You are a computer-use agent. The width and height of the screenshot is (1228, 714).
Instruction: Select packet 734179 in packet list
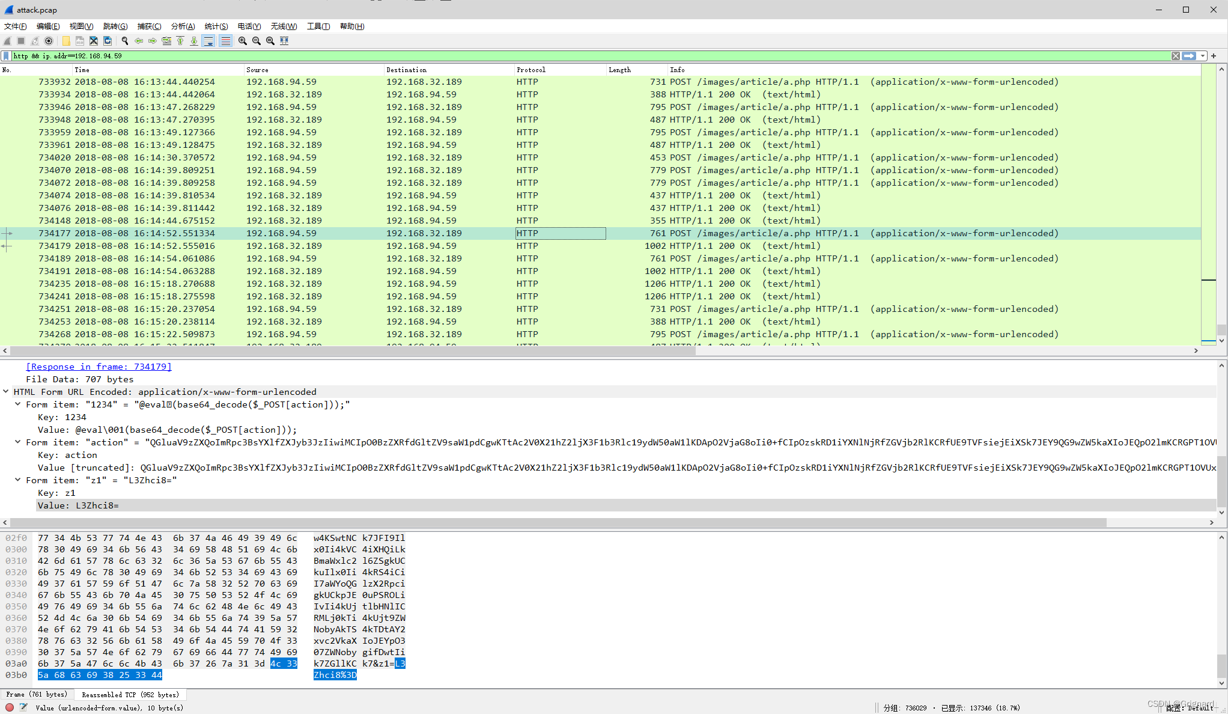[x=600, y=246]
